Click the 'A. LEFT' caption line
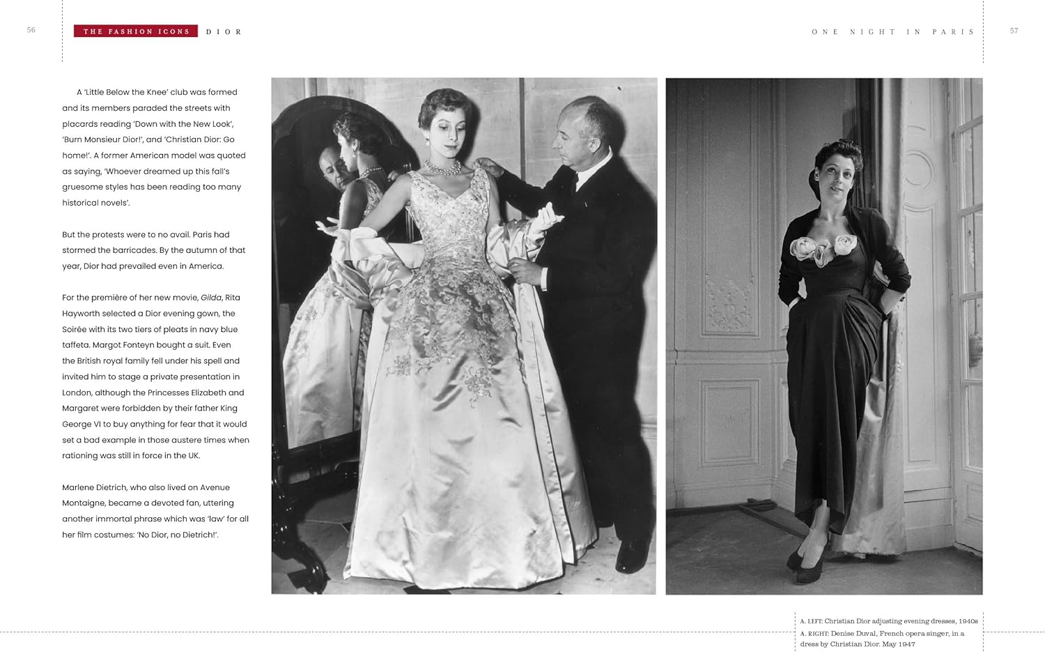 pos(889,620)
